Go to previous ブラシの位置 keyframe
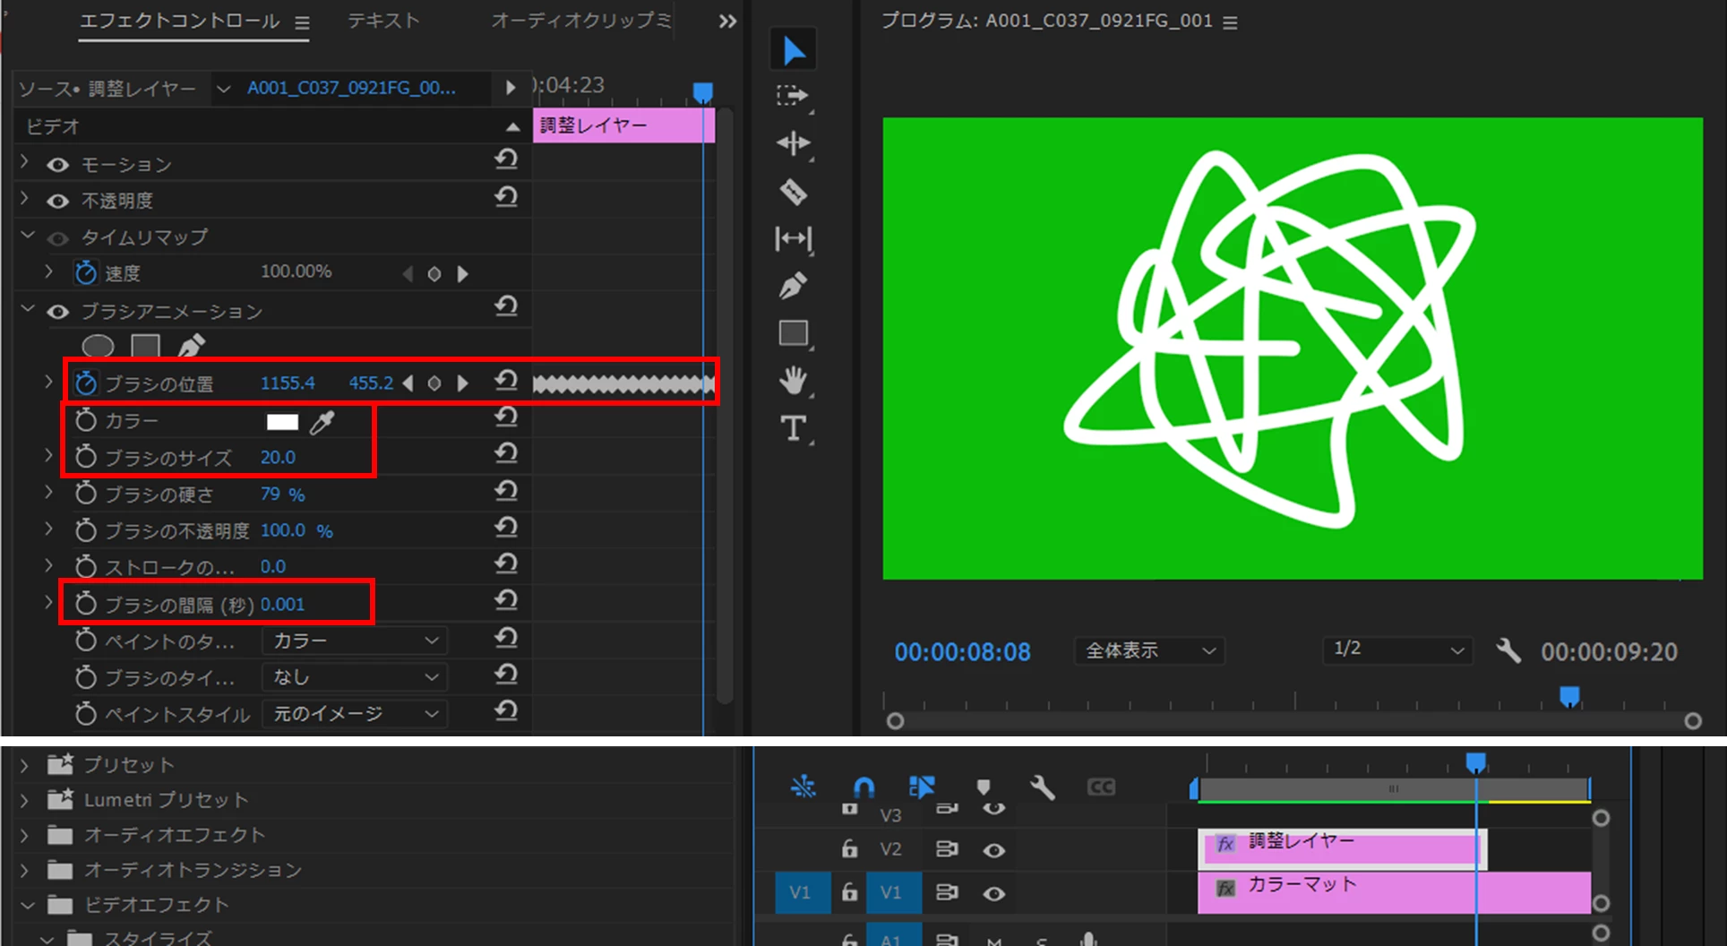This screenshot has height=946, width=1727. 408,383
